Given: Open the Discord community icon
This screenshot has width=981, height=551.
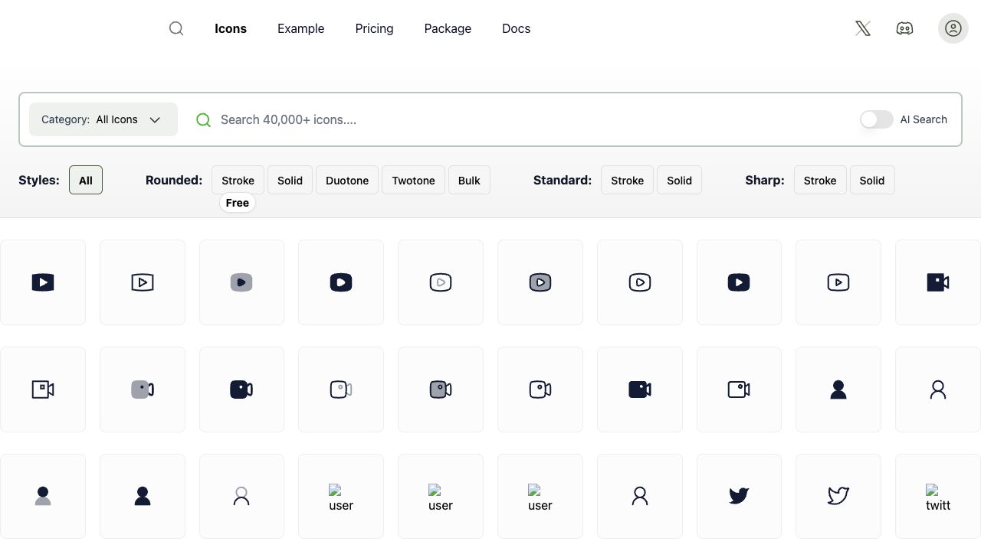Looking at the screenshot, I should pyautogui.click(x=904, y=28).
